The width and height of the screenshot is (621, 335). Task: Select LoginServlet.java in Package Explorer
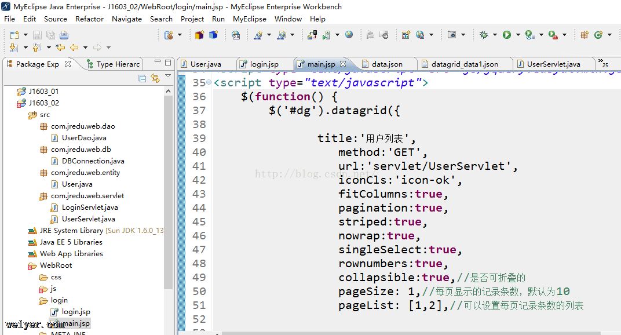(90, 207)
